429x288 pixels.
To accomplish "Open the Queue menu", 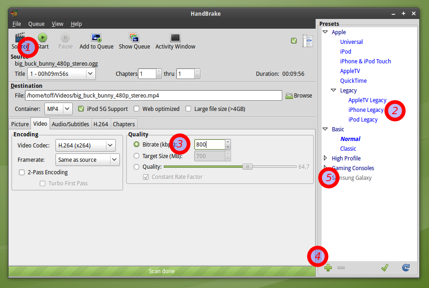I will point(36,24).
